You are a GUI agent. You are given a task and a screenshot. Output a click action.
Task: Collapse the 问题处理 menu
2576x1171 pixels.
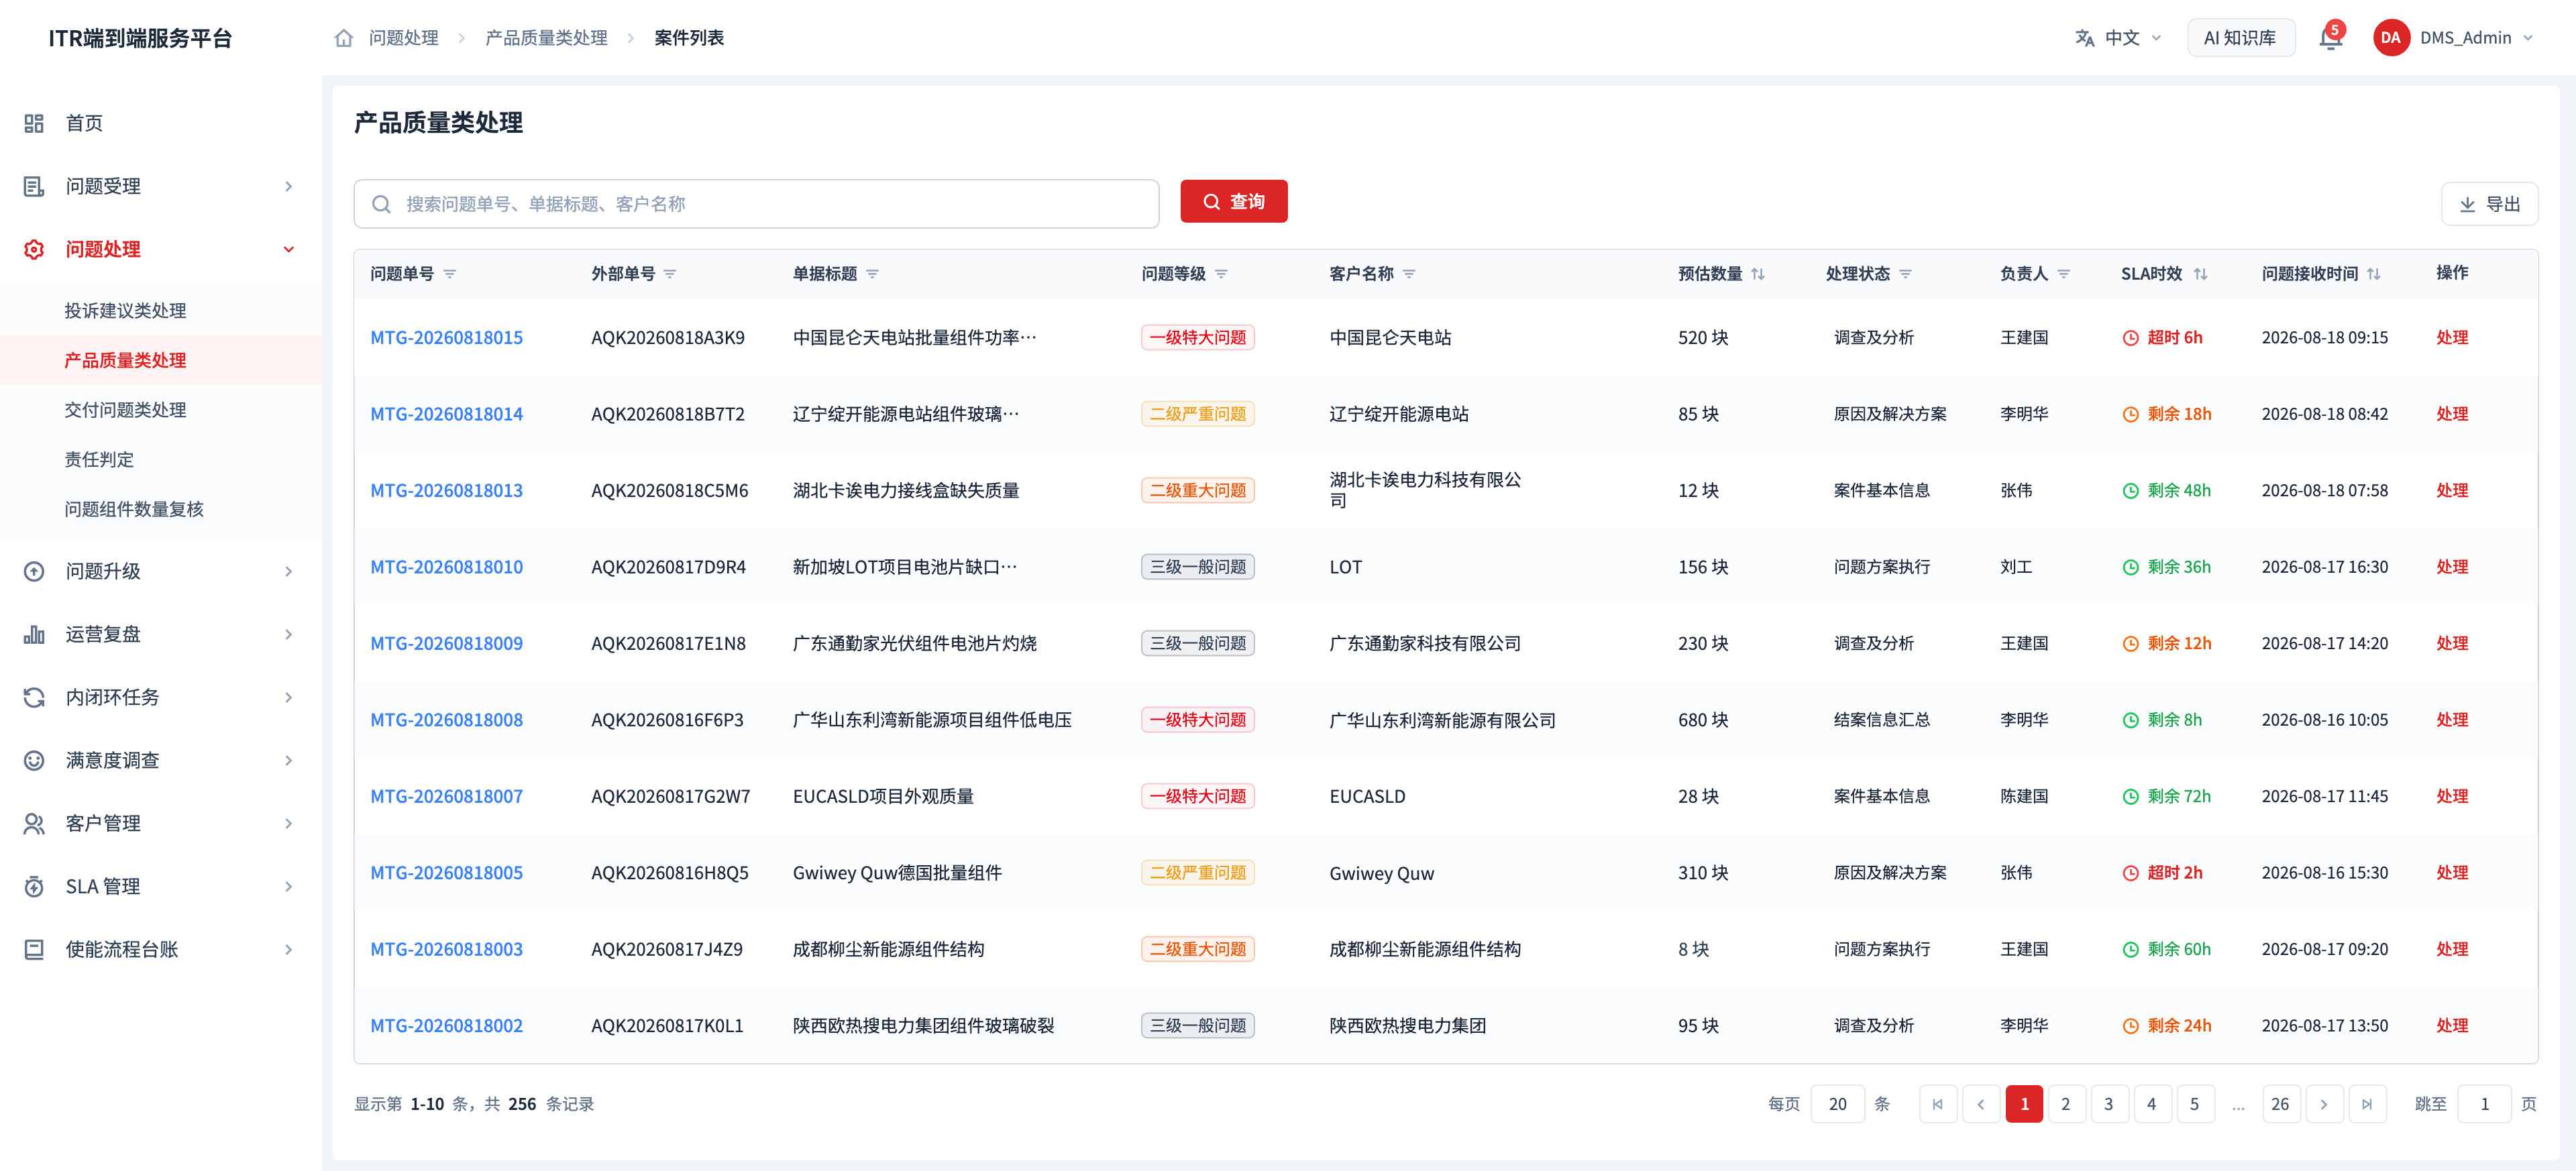point(161,249)
